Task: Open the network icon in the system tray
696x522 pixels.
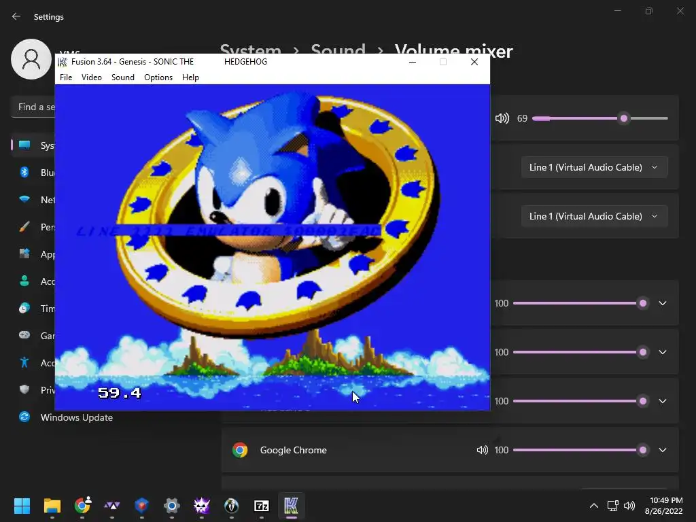Action: [613, 506]
